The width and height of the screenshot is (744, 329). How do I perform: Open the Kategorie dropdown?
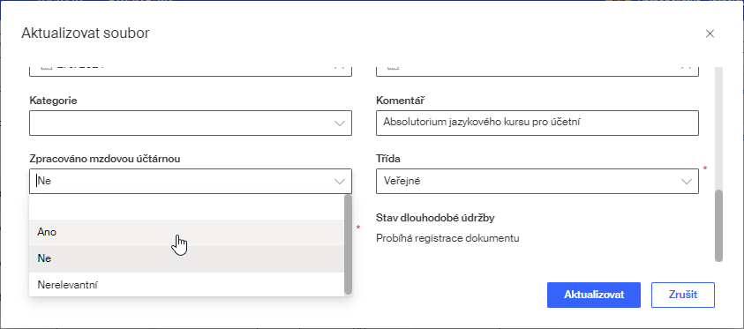pyautogui.click(x=191, y=123)
